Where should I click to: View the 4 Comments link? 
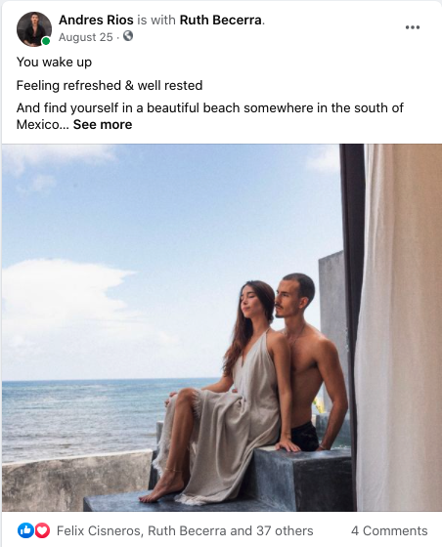[x=389, y=531]
